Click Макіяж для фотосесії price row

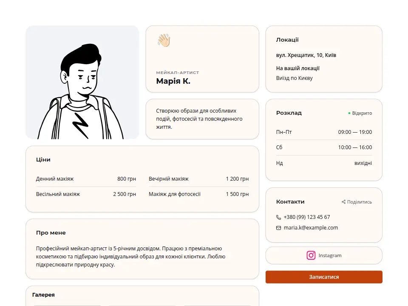coord(198,194)
